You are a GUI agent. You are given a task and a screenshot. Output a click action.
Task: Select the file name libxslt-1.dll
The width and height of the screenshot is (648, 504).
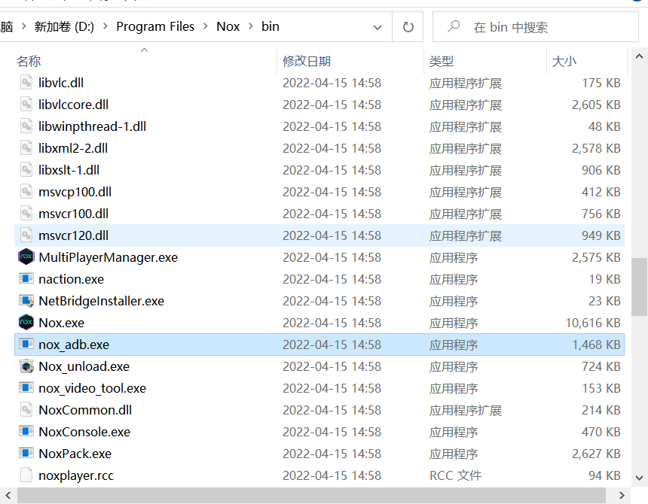(69, 170)
